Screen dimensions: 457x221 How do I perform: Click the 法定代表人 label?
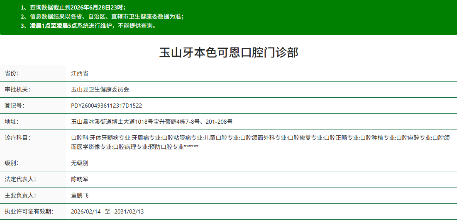pos(20,179)
